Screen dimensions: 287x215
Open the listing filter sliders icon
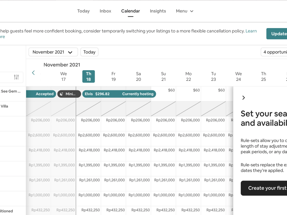[16, 77]
